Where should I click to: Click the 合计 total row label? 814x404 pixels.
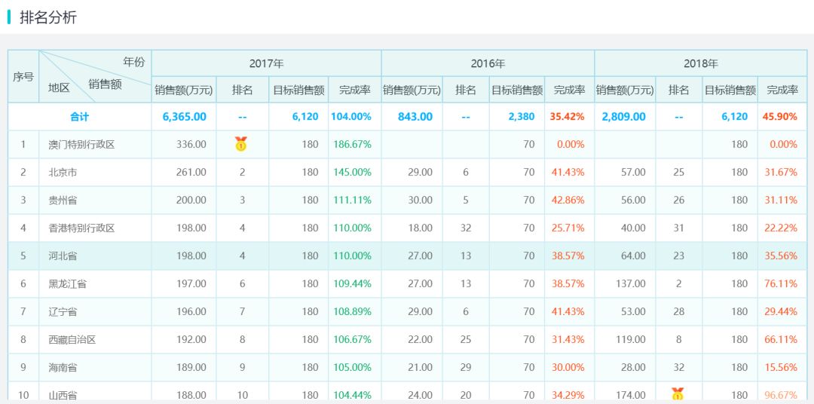coord(79,117)
